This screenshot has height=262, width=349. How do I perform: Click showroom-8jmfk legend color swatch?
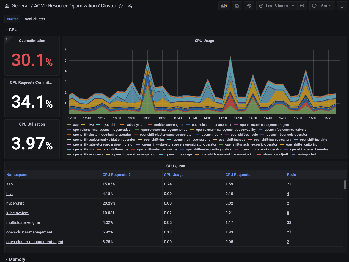[259, 154]
